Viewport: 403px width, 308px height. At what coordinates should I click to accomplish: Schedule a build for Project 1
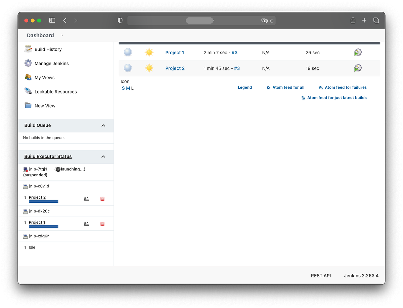(357, 52)
